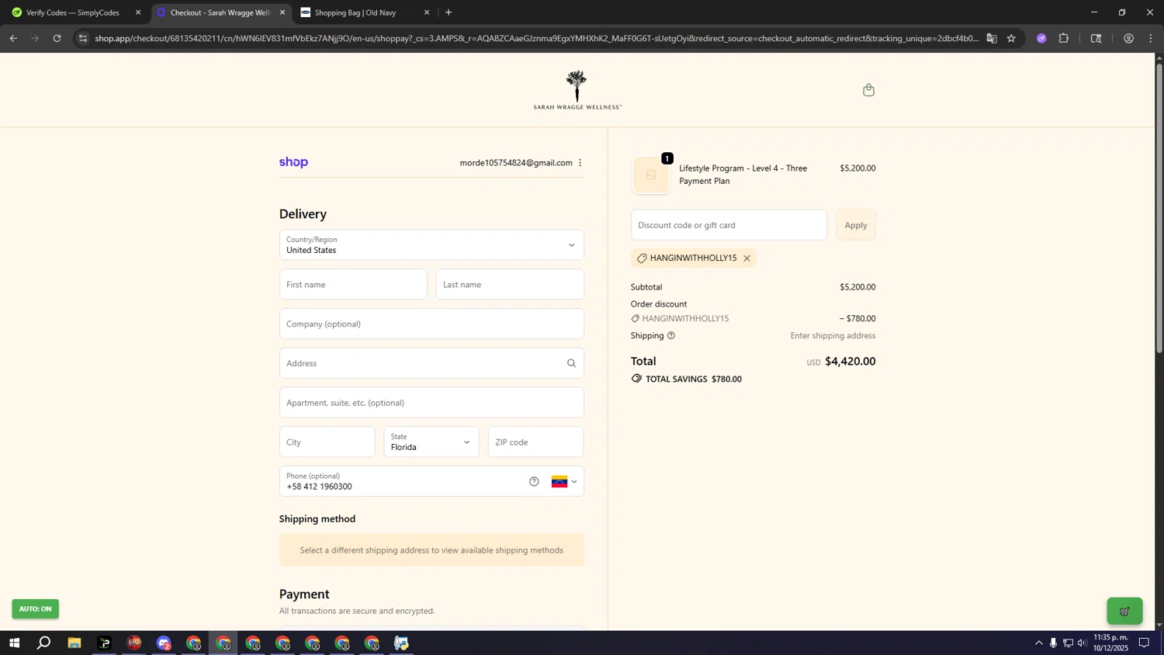This screenshot has width=1164, height=655.
Task: Click the Company (optional) field
Action: tap(431, 324)
